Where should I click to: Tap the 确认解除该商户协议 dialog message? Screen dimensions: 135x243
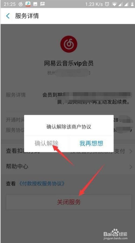pyautogui.click(x=69, y=127)
